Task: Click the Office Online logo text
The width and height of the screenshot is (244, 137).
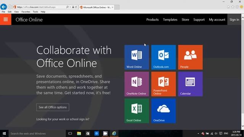Action: point(29,19)
